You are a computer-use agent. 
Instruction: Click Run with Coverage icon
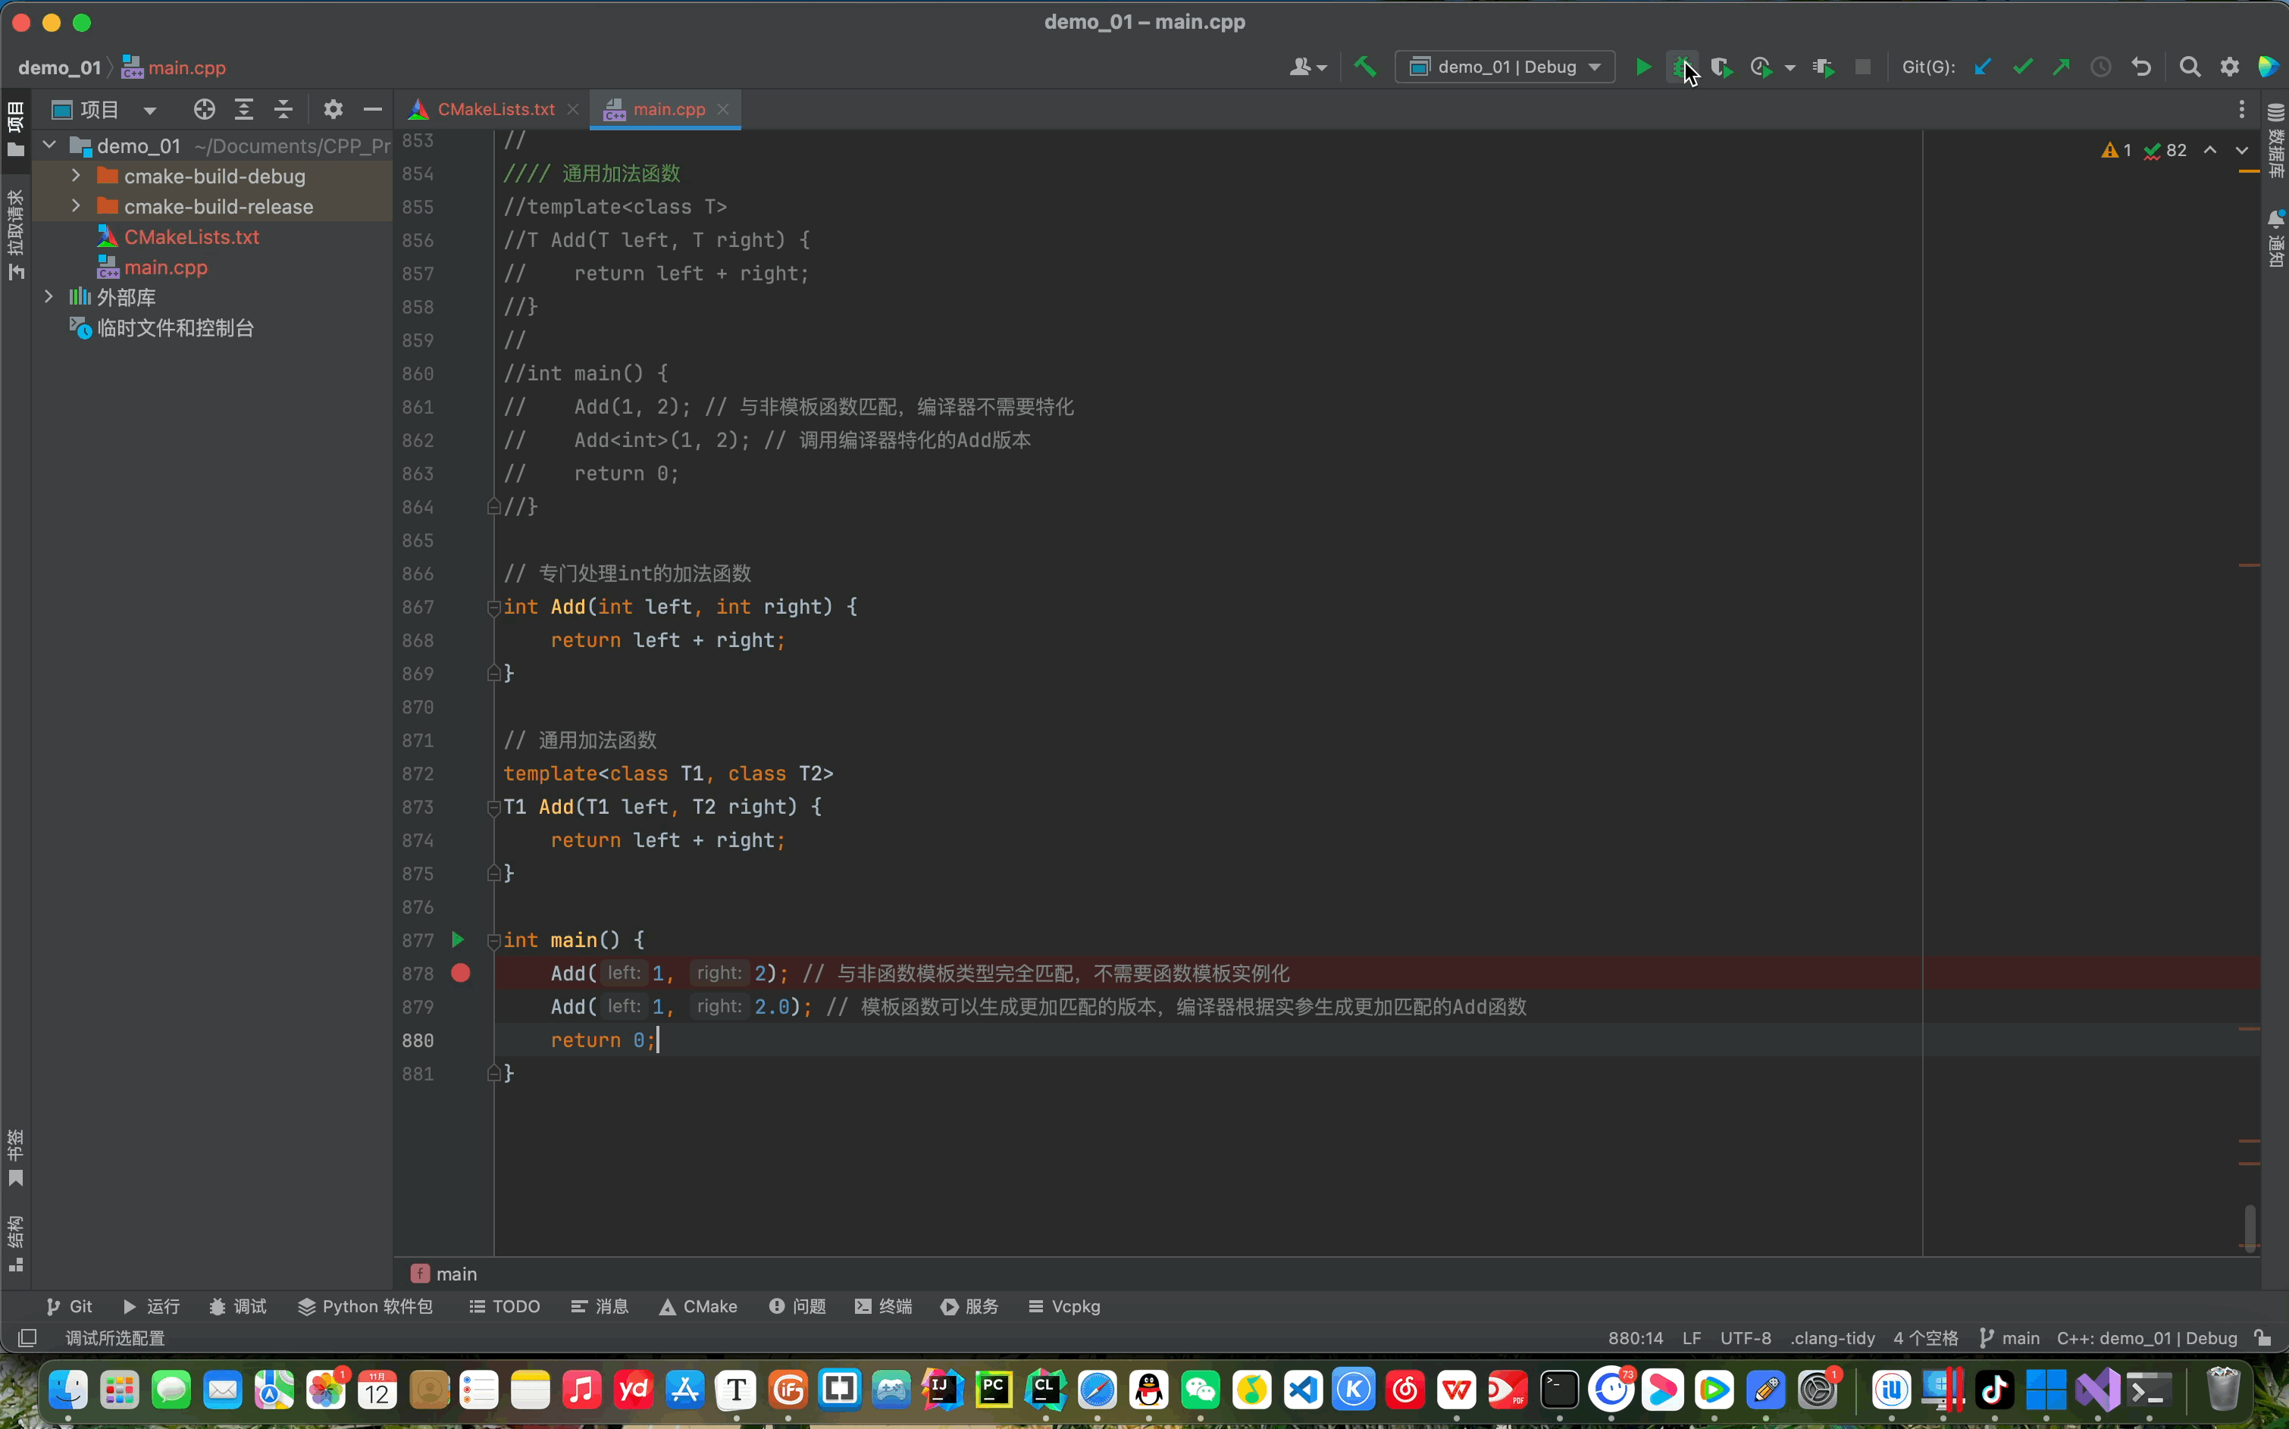1721,67
